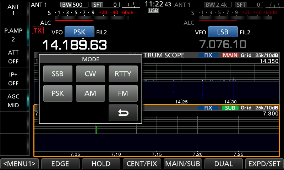Select SSB in the MODE menu
284x170 pixels.
point(58,74)
